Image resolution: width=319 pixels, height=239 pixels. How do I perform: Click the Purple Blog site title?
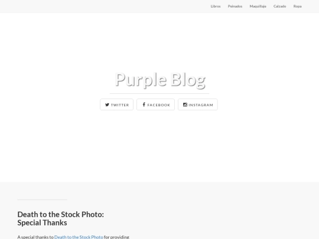tap(160, 80)
